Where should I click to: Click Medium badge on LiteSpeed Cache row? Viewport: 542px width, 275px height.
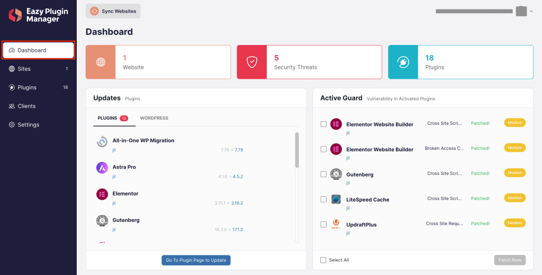click(514, 198)
